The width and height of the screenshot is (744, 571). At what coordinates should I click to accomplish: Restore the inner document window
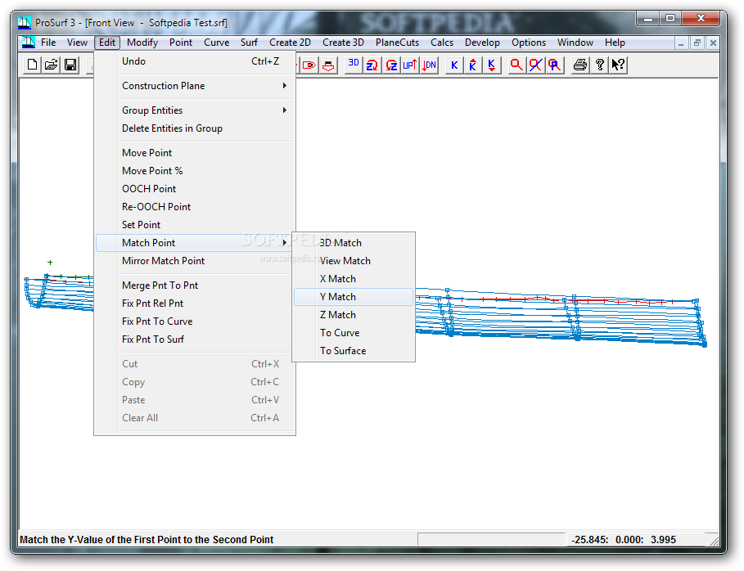(697, 43)
